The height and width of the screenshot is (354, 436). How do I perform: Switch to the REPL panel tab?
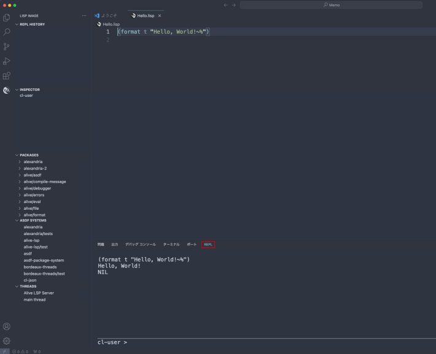click(208, 245)
